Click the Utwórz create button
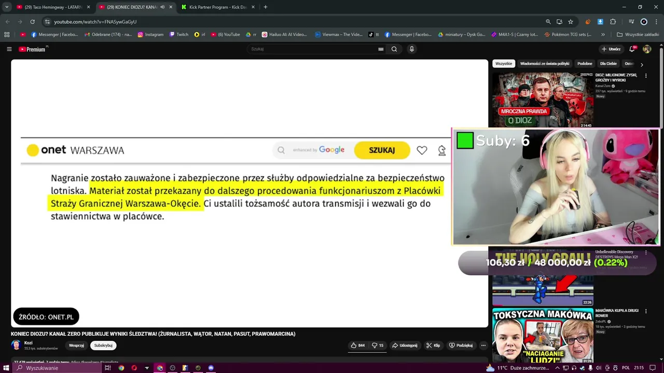The image size is (664, 373). [x=611, y=49]
